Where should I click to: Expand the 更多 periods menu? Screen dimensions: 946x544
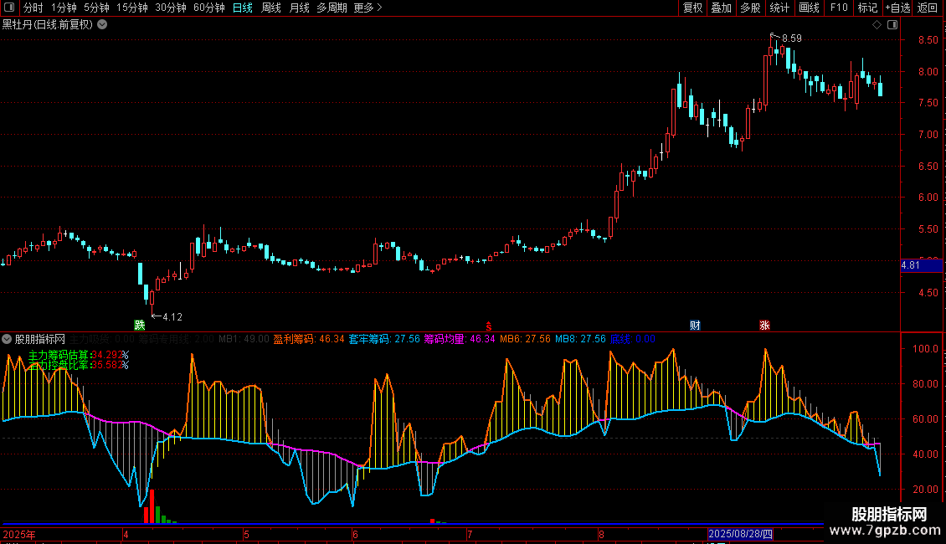click(x=368, y=8)
